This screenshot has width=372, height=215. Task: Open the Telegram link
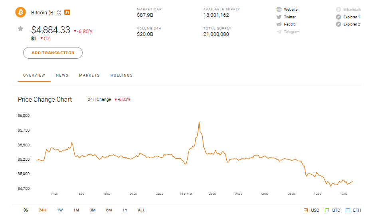click(292, 32)
